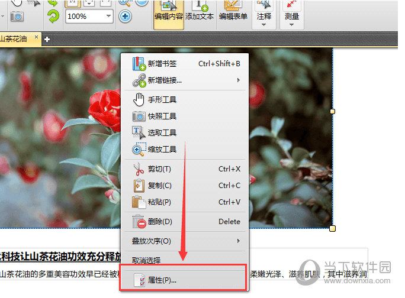Open 属性(P)... properties menu item
Viewport: 405px width, 298px height.
coord(184,280)
